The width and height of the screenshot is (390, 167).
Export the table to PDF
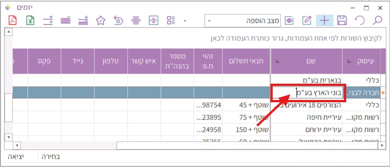coord(13,21)
